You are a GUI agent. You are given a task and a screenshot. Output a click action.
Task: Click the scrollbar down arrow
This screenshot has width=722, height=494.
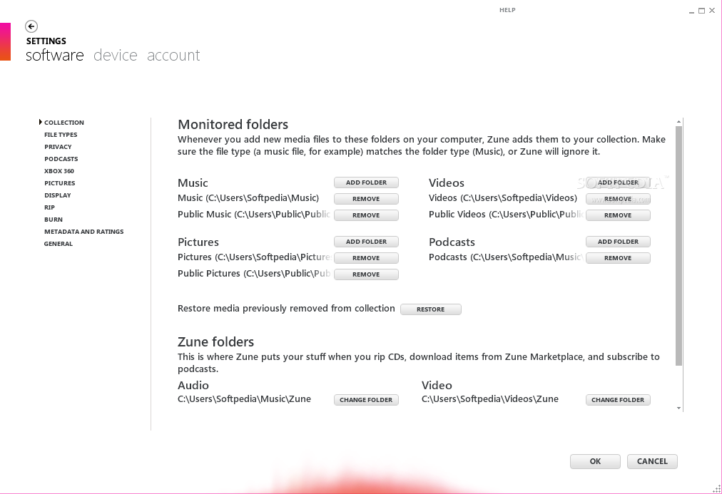point(678,408)
